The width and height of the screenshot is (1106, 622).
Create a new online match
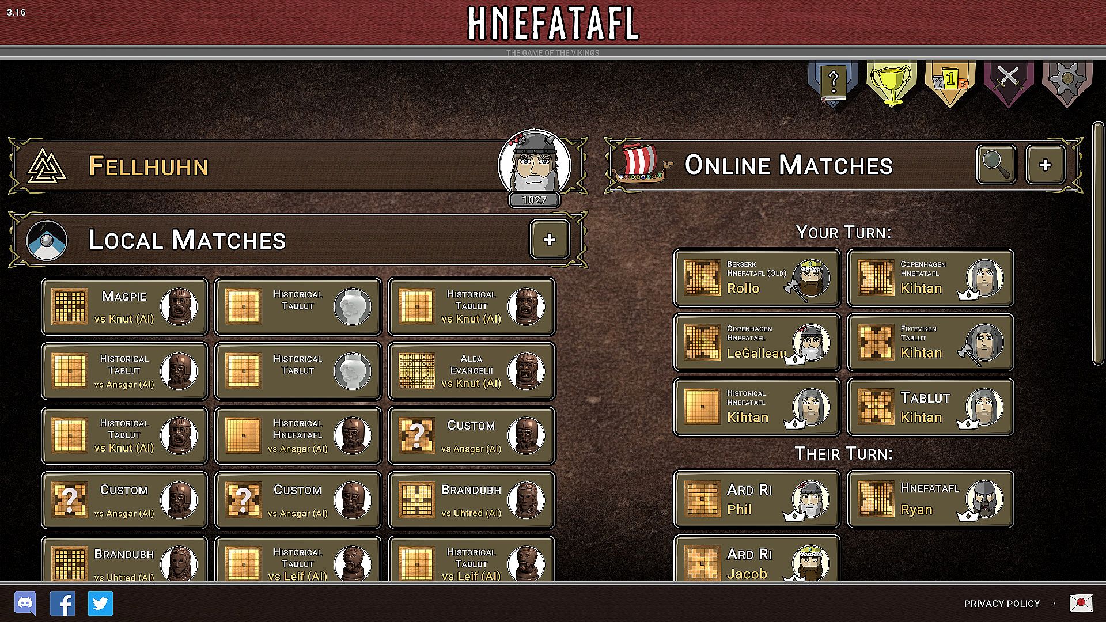1045,165
